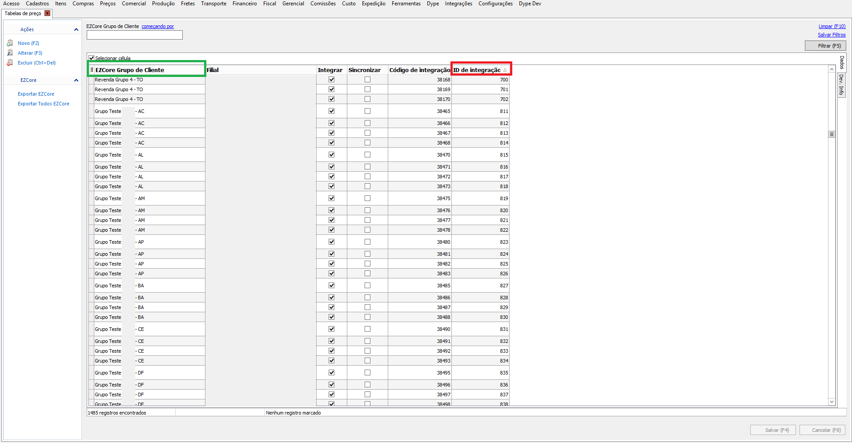Check Sincronizar for row with code 38470

click(367, 155)
